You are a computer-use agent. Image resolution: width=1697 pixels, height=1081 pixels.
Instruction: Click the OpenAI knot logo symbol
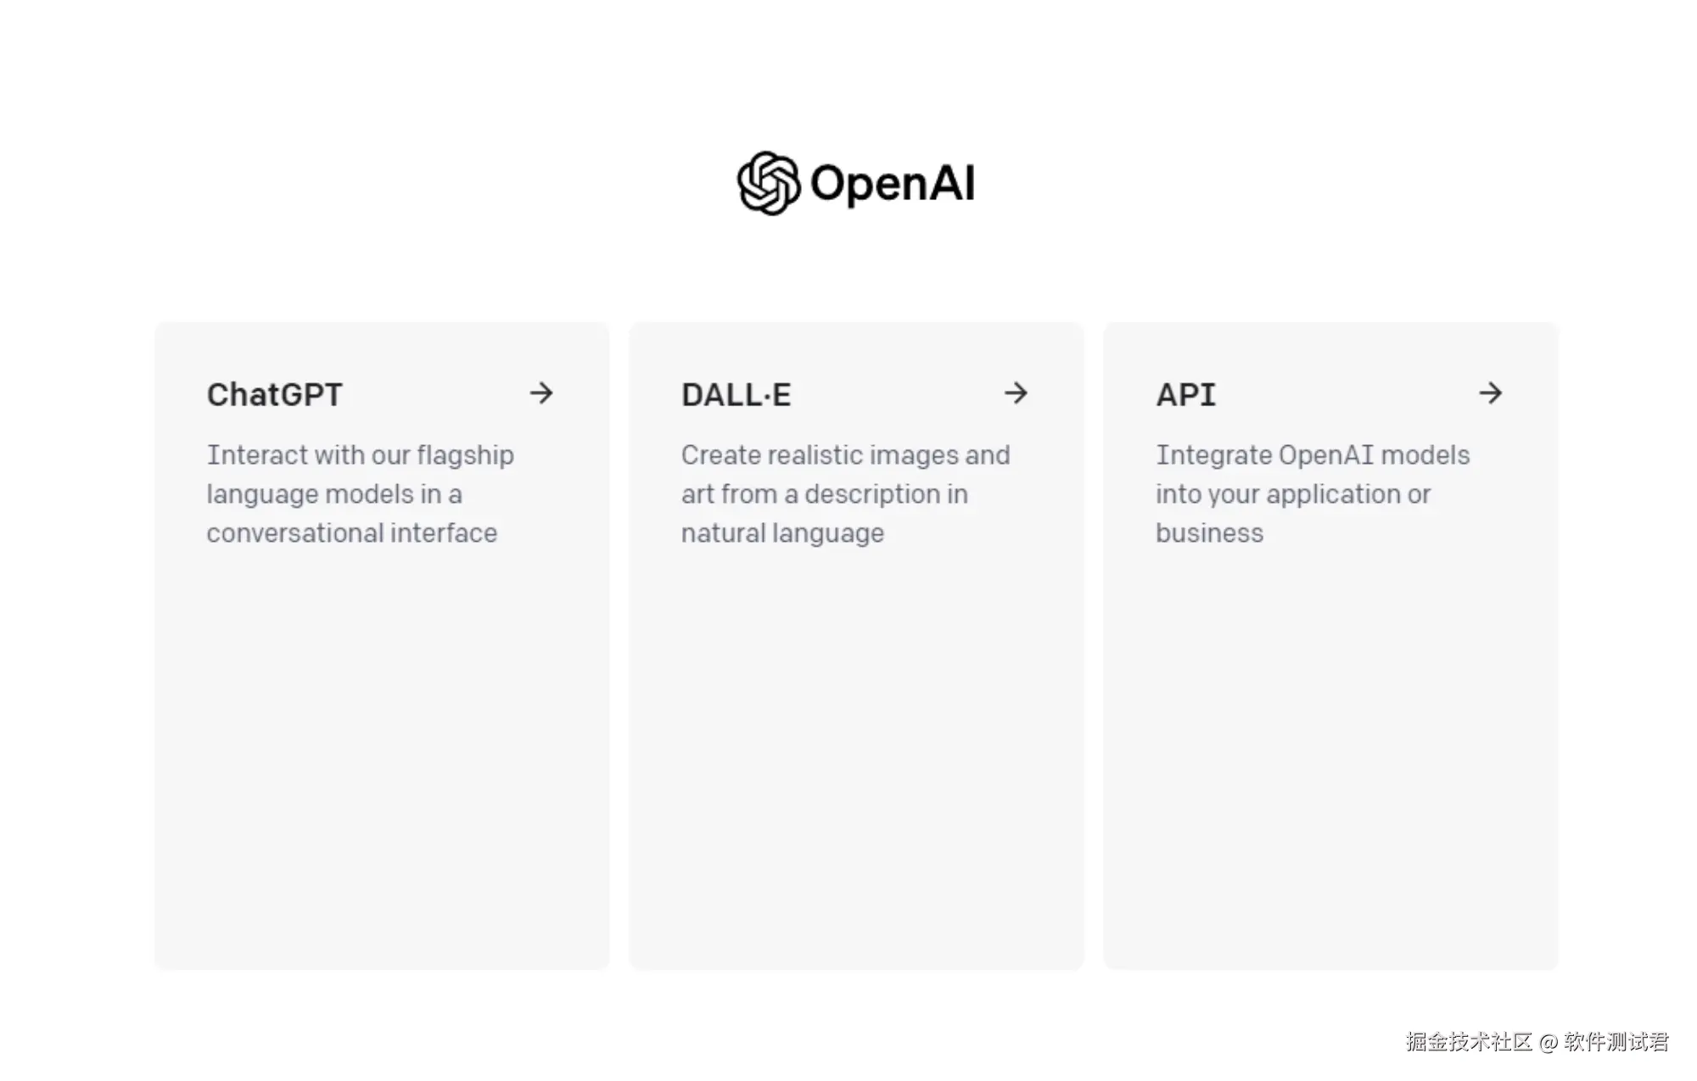tap(768, 183)
